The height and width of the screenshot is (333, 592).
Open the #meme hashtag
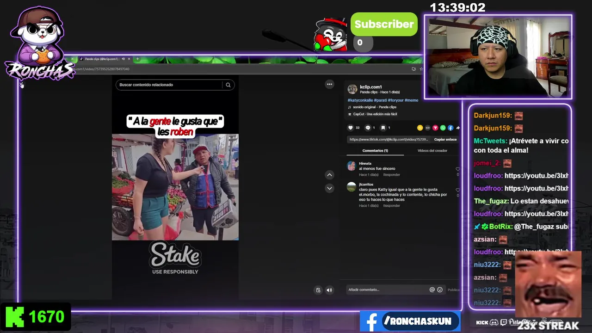[x=411, y=100]
